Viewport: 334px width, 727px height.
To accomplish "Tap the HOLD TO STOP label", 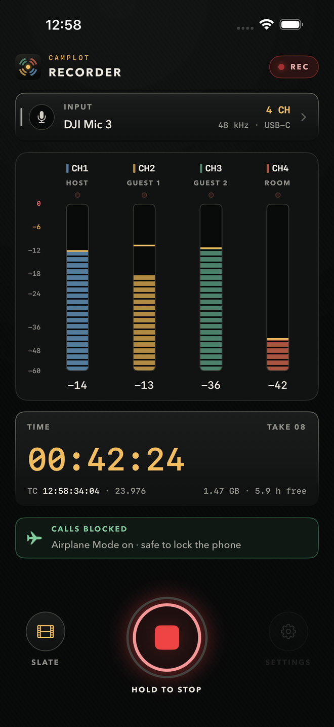I will click(x=166, y=689).
